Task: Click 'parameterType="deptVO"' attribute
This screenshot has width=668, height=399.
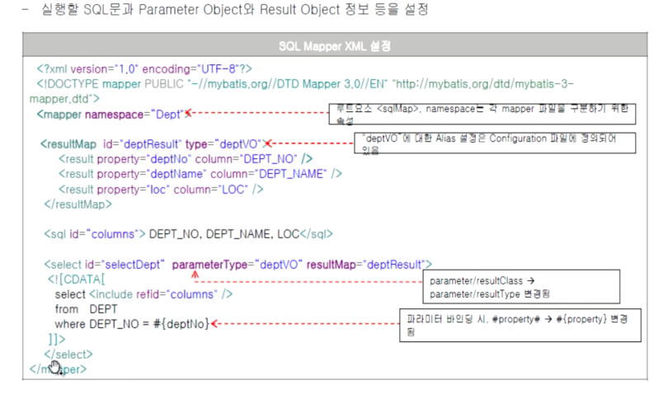Action: tap(238, 265)
